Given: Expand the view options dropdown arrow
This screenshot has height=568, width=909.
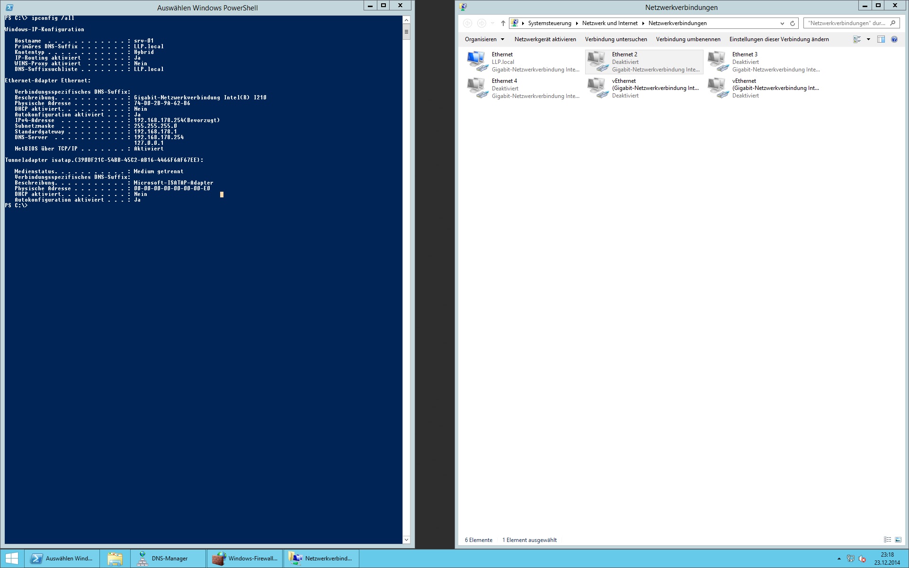Looking at the screenshot, I should point(868,39).
